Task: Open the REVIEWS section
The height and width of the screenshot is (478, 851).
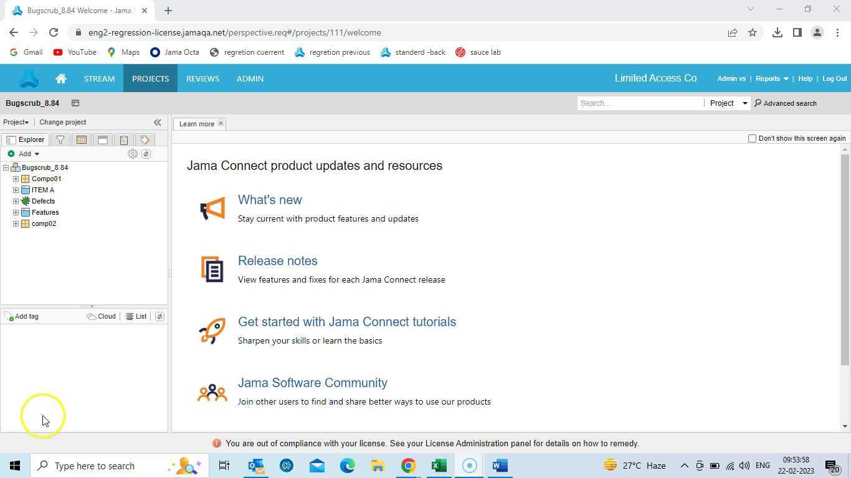Action: pos(202,78)
